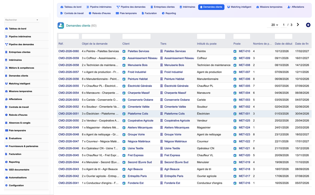
Task: Click poste icon next to MET-010
Action: [235, 51]
